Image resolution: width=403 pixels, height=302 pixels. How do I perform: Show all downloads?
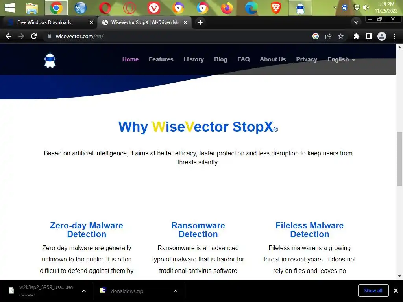[373, 291]
